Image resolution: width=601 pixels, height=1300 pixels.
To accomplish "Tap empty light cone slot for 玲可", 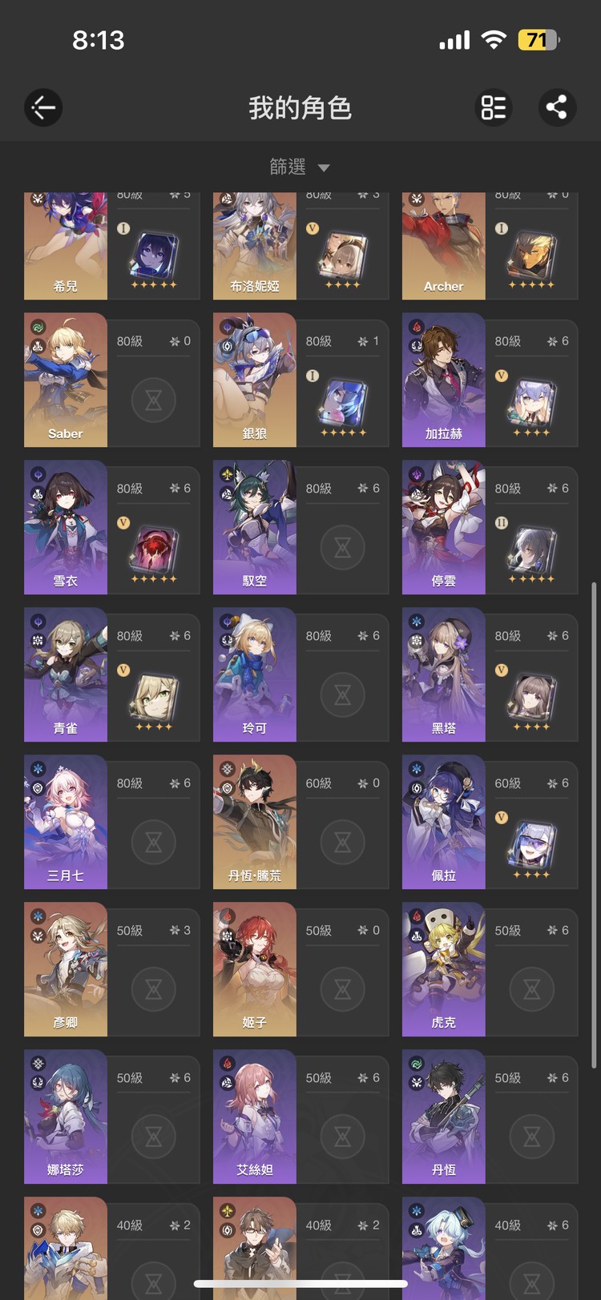I will 343,695.
